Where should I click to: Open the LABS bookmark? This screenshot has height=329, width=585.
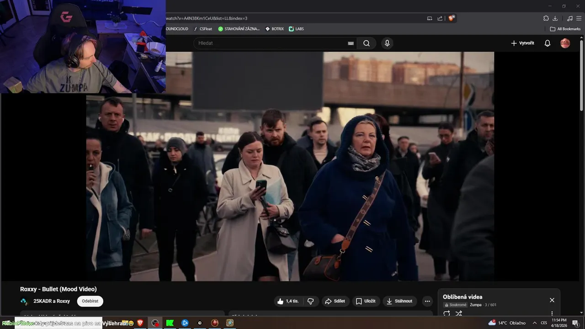coord(296,29)
